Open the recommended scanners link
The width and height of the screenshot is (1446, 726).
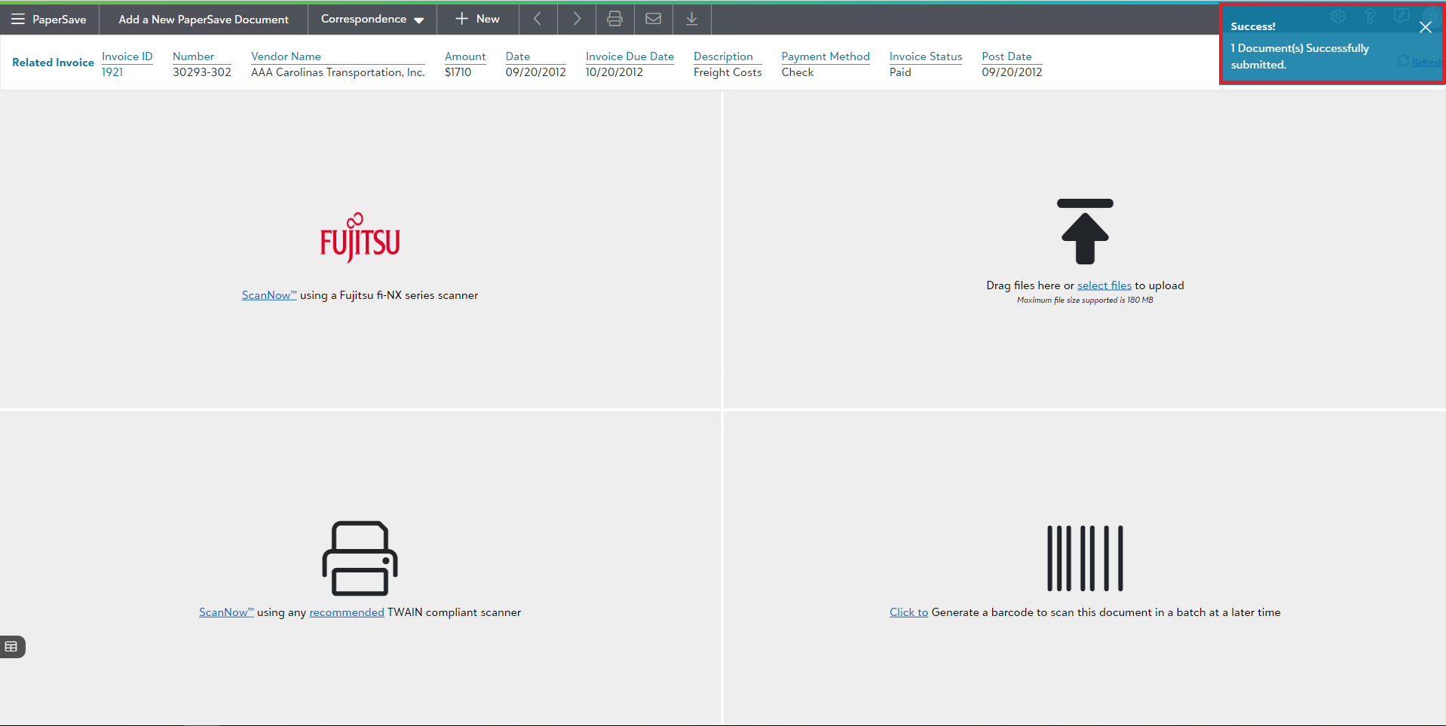pos(346,612)
